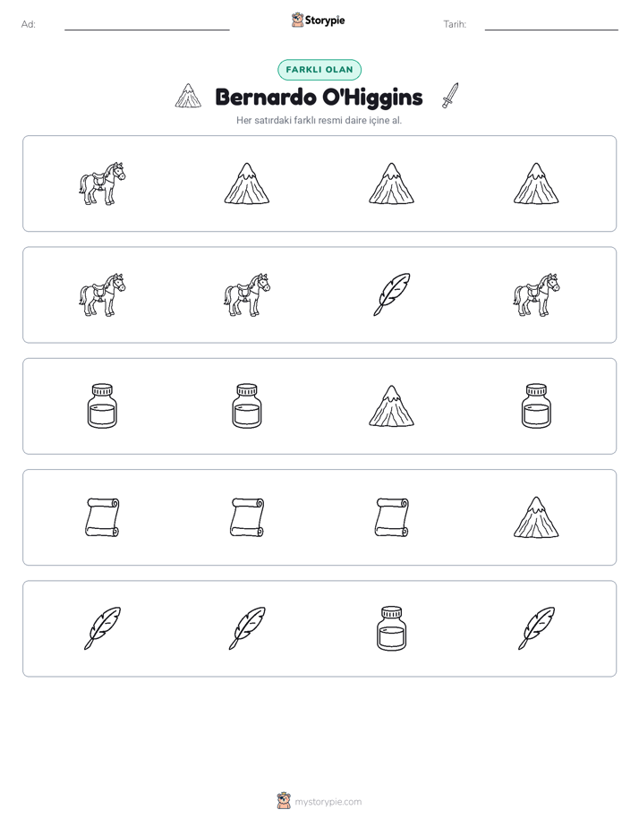Click the Bernardo O'Higgins title heading
The width and height of the screenshot is (639, 827).
(x=319, y=97)
